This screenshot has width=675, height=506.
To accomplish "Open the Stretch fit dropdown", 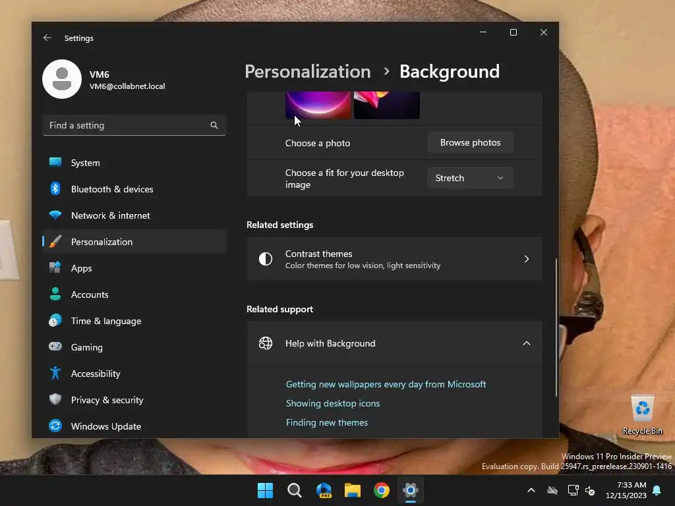I will (x=470, y=178).
